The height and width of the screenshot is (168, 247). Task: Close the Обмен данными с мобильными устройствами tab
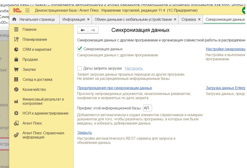pyautogui.click(x=175, y=19)
